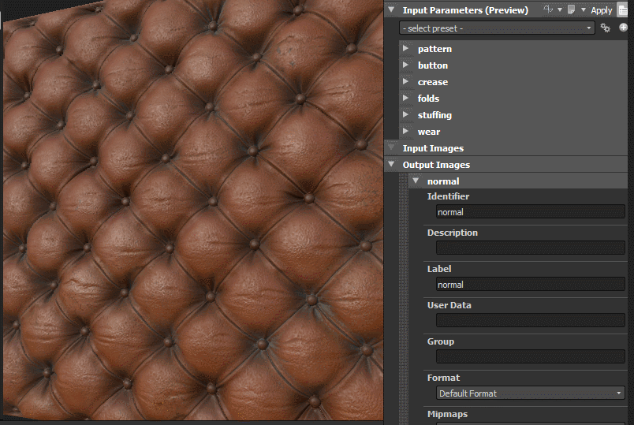Expand the pattern parameter group
Image resolution: width=634 pixels, height=425 pixels.
tap(405, 48)
